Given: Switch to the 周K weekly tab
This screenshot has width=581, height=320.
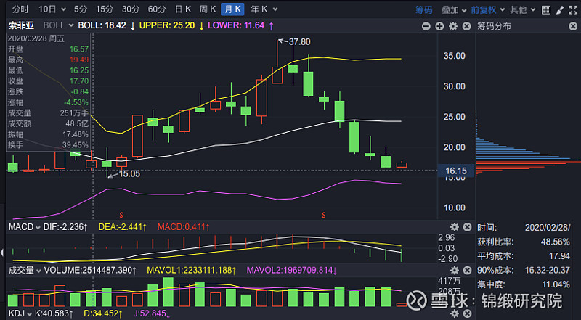Looking at the screenshot, I should click(x=208, y=9).
